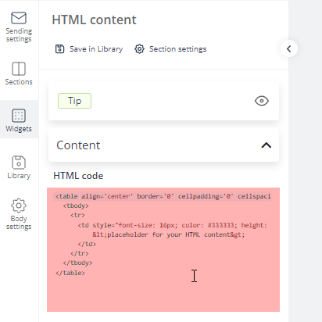Viewport: 322px width, 322px height.
Task: Click the Save in Library disk icon
Action: pos(59,49)
